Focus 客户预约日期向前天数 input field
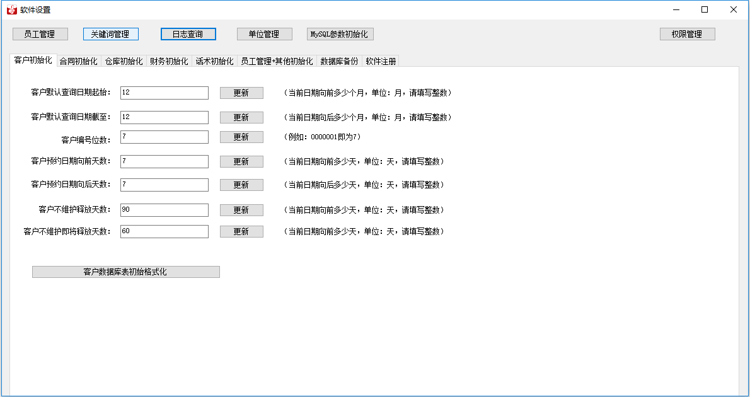Viewport: 750px width, 397px height. tap(164, 162)
